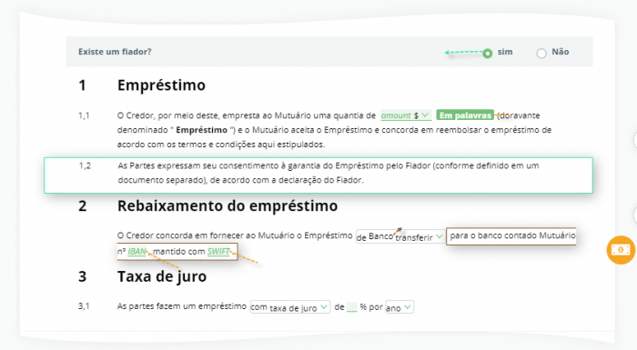Click the chevron on the bank transfer dropdown
The width and height of the screenshot is (637, 350).
(x=440, y=235)
